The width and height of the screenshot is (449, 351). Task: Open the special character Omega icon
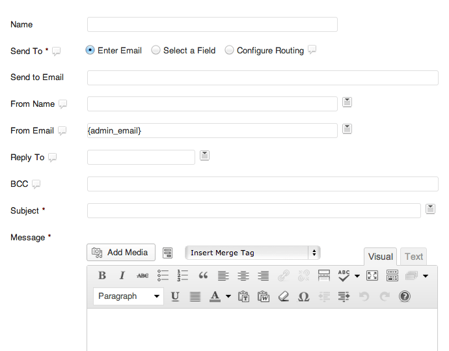tap(303, 296)
